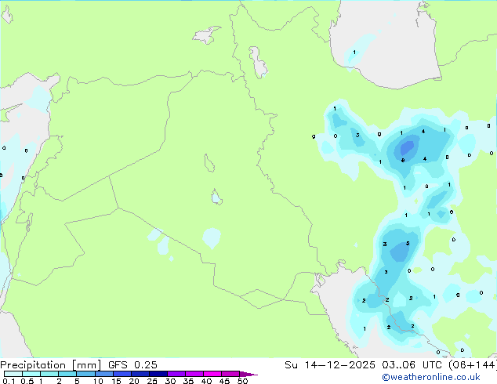This screenshot has width=497, height=384.
Task: Click the 2–5 mm legend swatch
Action: [x=67, y=374]
